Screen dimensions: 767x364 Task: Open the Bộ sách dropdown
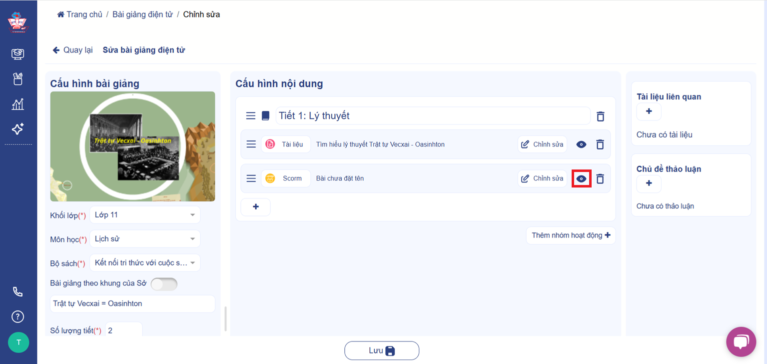[145, 262]
